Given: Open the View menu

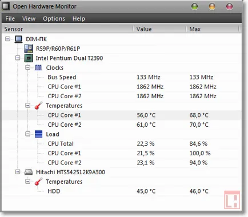Looking at the screenshot, I should click(29, 19).
